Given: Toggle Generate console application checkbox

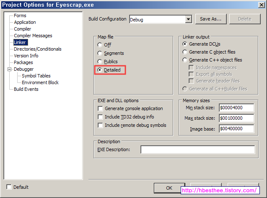Looking at the screenshot, I should (x=130, y=108).
